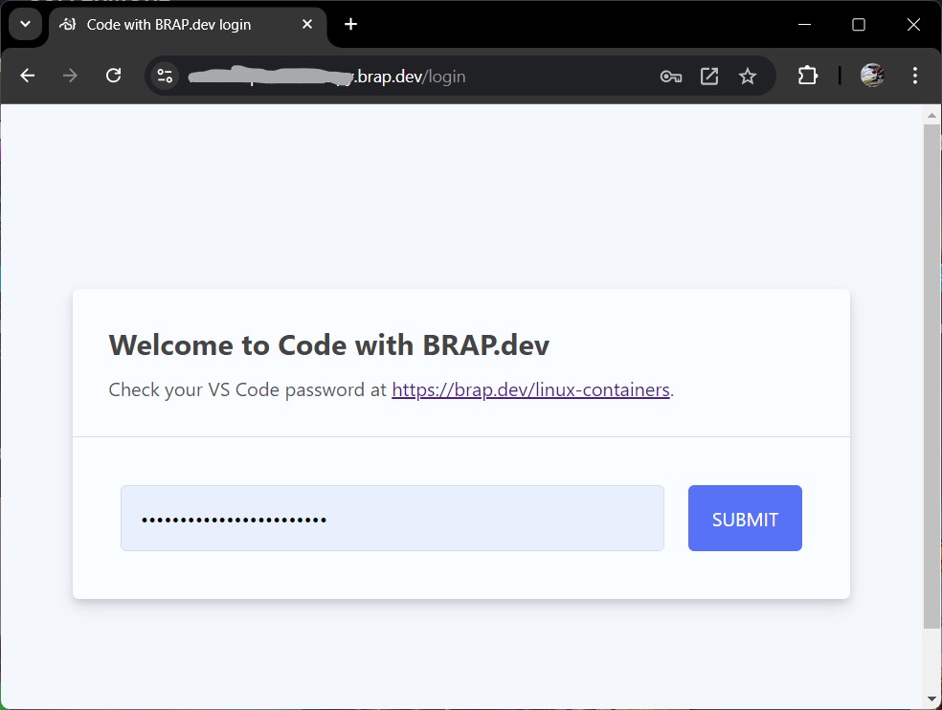The image size is (942, 710).
Task: Go back to the previous page
Action: pyautogui.click(x=28, y=76)
